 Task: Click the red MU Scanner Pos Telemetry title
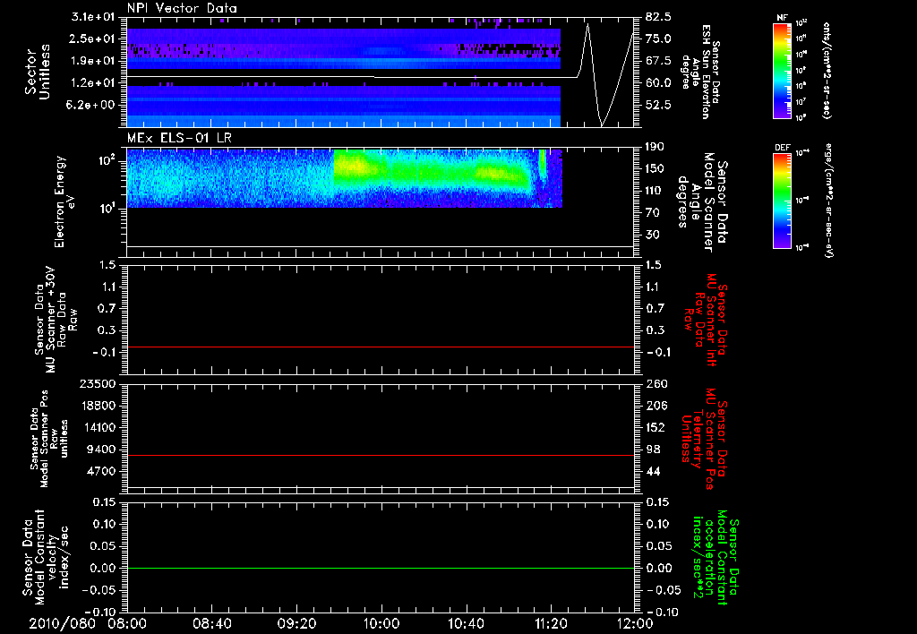click(706, 439)
